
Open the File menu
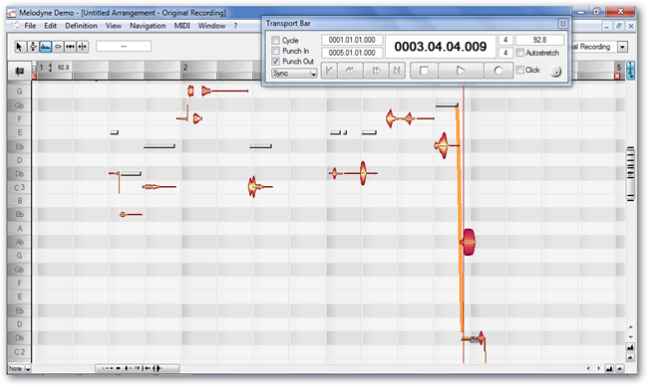(x=30, y=26)
